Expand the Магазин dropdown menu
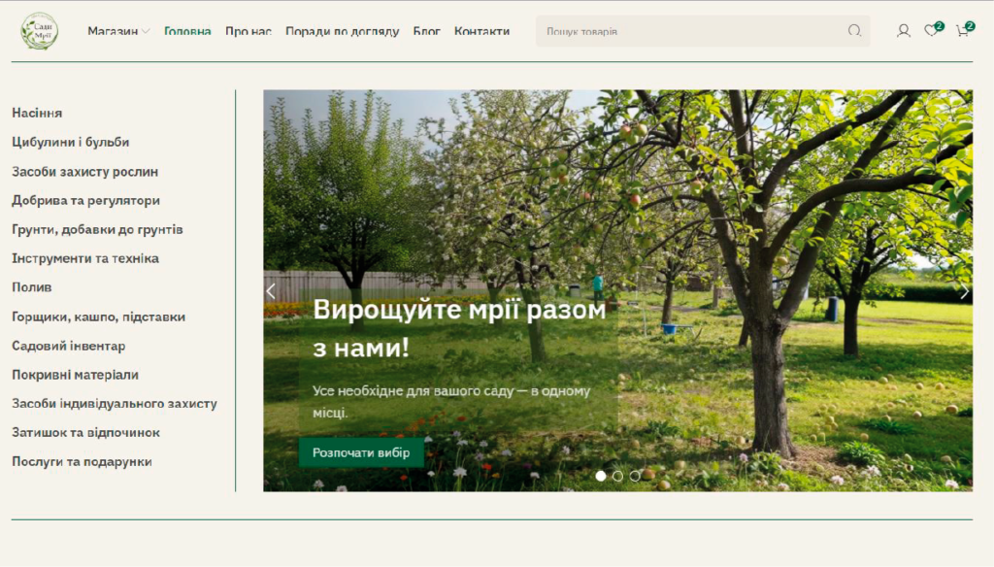This screenshot has width=994, height=567. [x=118, y=31]
